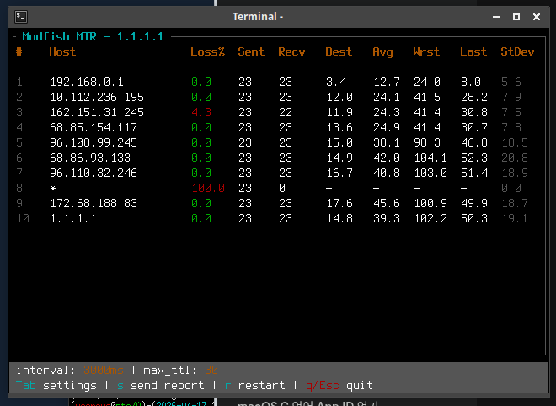Click the Terminal window title text

pos(258,16)
